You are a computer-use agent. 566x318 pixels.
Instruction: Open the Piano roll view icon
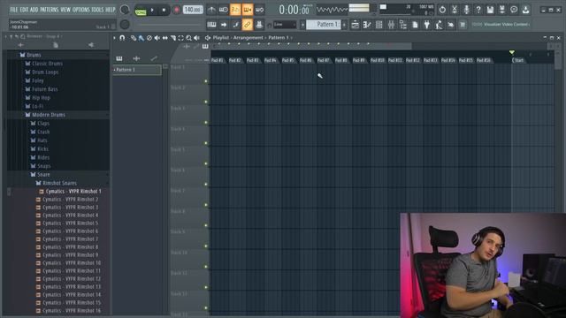point(367,25)
